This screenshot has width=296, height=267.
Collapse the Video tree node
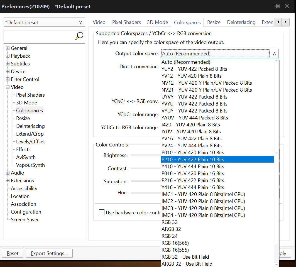coord(8,87)
